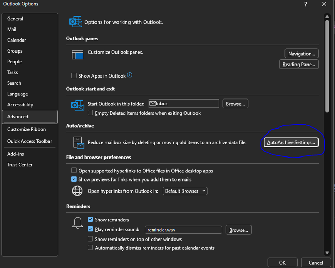This screenshot has width=335, height=268.
Task: Click the globe icon near Open hyperlinks
Action: pyautogui.click(x=77, y=191)
